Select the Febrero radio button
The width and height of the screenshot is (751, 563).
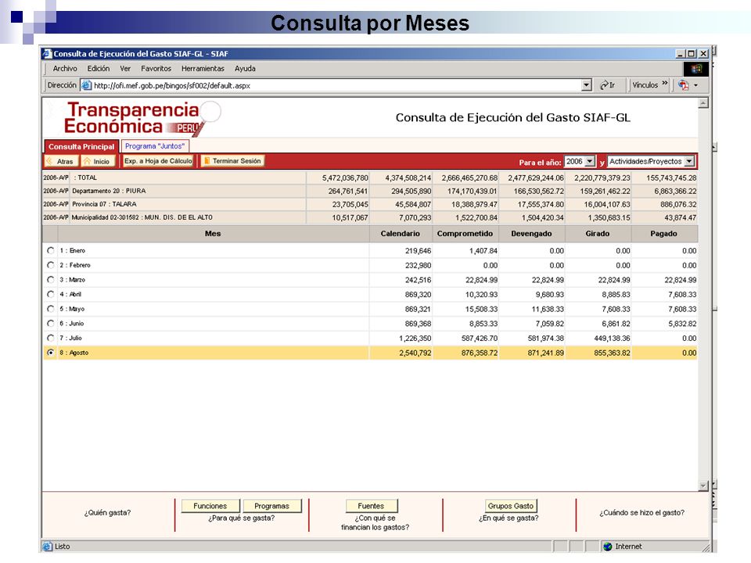pyautogui.click(x=50, y=265)
